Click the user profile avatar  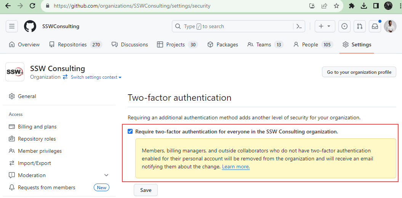point(390,26)
